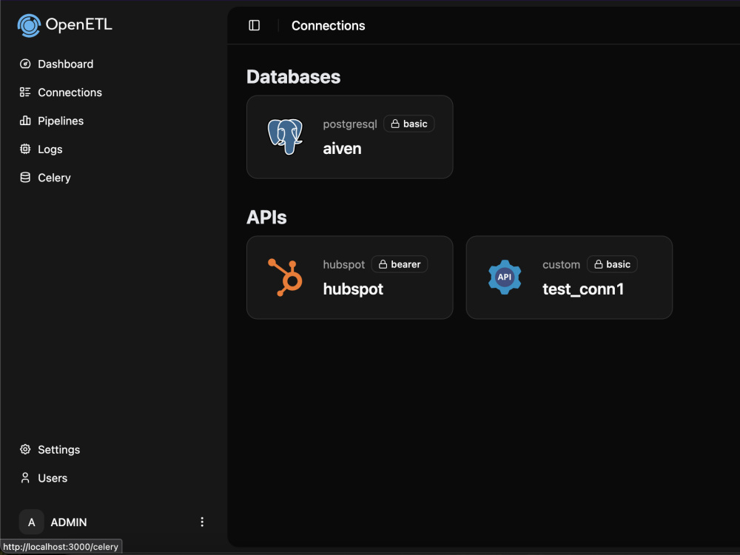This screenshot has height=555, width=740.
Task: Click the PostgreSQL elephant logo
Action: coord(285,137)
